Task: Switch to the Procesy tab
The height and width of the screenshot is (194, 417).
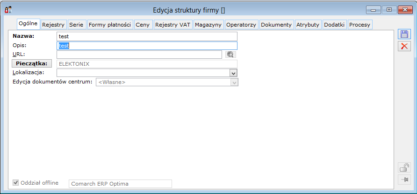Action: pyautogui.click(x=359, y=24)
